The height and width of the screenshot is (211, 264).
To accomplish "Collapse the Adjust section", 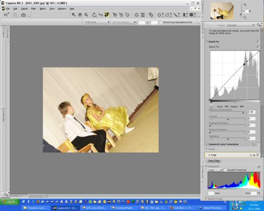I will [206, 149].
